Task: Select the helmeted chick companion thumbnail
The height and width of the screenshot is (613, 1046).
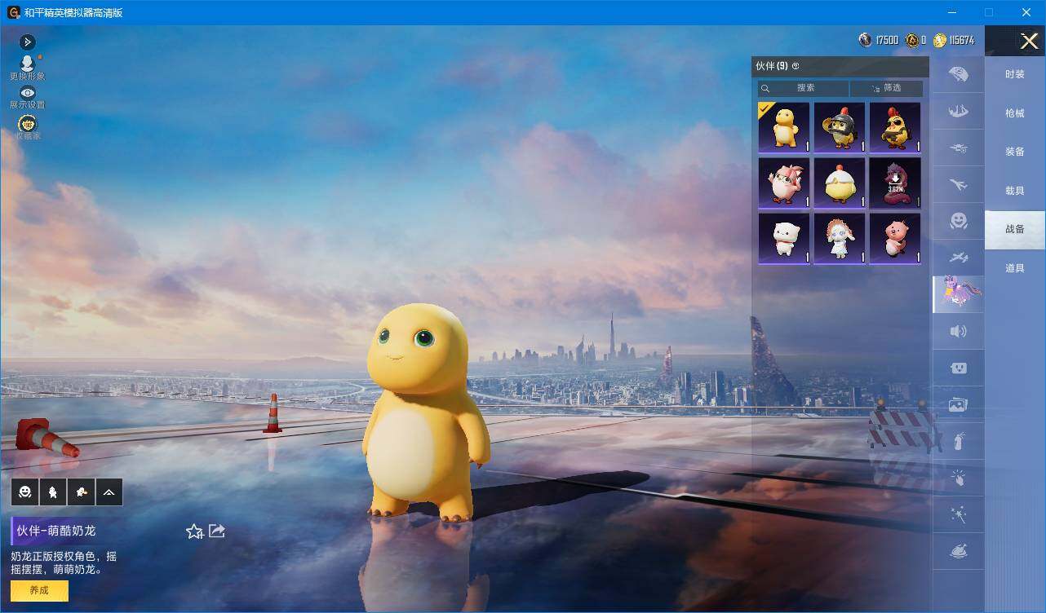Action: [x=840, y=127]
